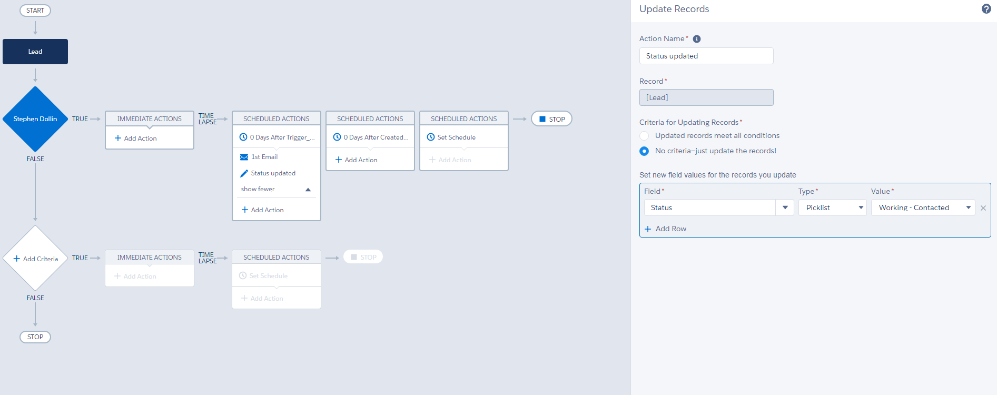The height and width of the screenshot is (395, 997).
Task: Click Set Schedule in third scheduled actions
Action: coord(456,137)
